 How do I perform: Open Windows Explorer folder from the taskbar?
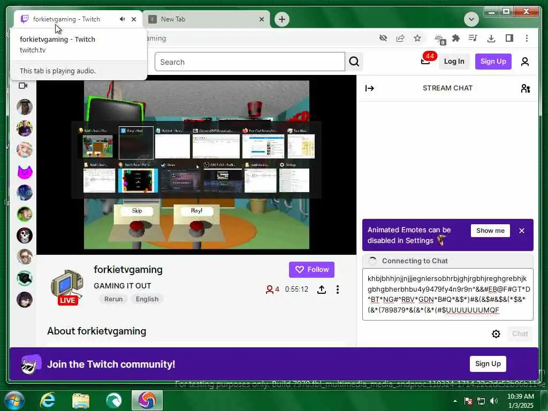tap(81, 400)
